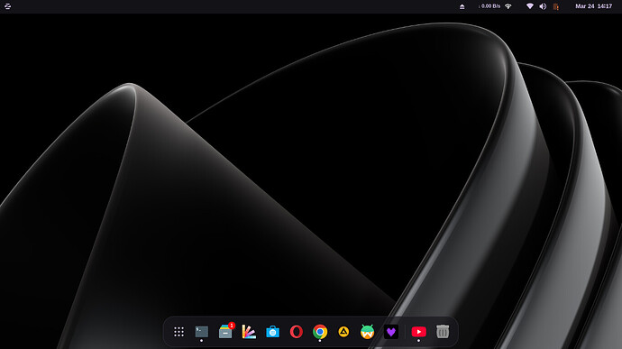The width and height of the screenshot is (622, 349).
Task: Open the volume speaker icon in top bar
Action: (543, 6)
